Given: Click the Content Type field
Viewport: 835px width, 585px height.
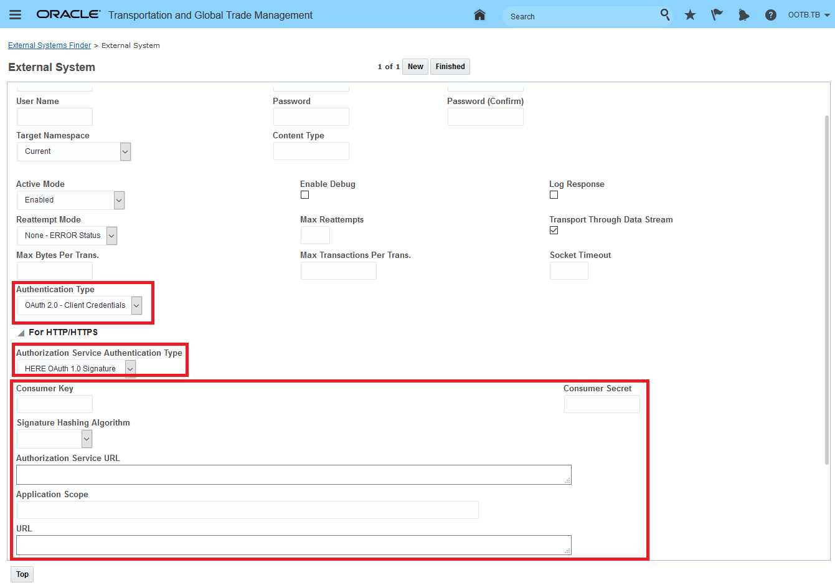Looking at the screenshot, I should tap(311, 151).
